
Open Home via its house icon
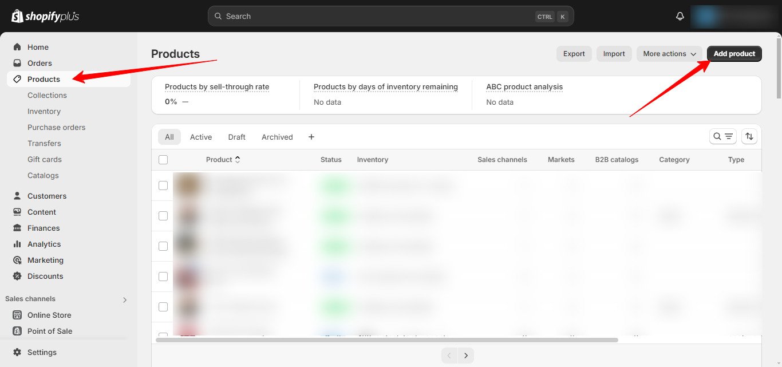point(17,47)
